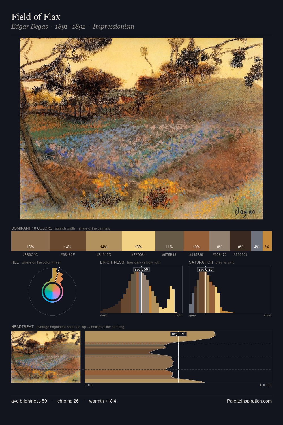Click the saturation histogram chart
283x425 pixels.
[x=230, y=290]
